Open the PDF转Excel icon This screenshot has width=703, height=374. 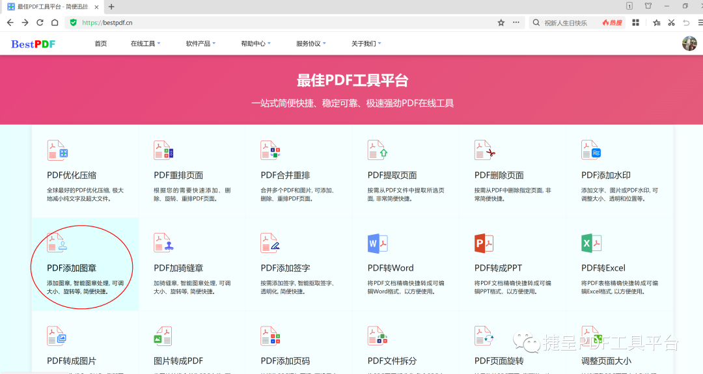591,243
